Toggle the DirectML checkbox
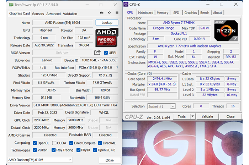This screenshot has width=249, height=165. tap(100, 143)
